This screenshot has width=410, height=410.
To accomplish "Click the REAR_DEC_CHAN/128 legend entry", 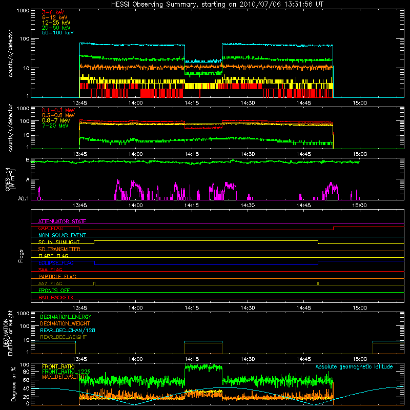I will 68,330.
